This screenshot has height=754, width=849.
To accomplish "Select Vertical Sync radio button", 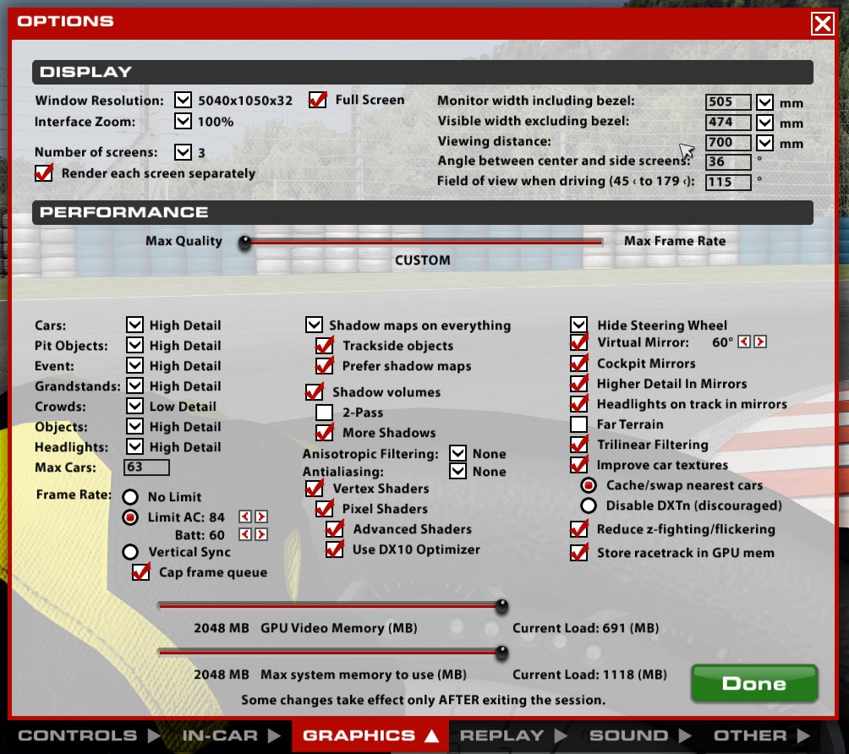I will 130,552.
